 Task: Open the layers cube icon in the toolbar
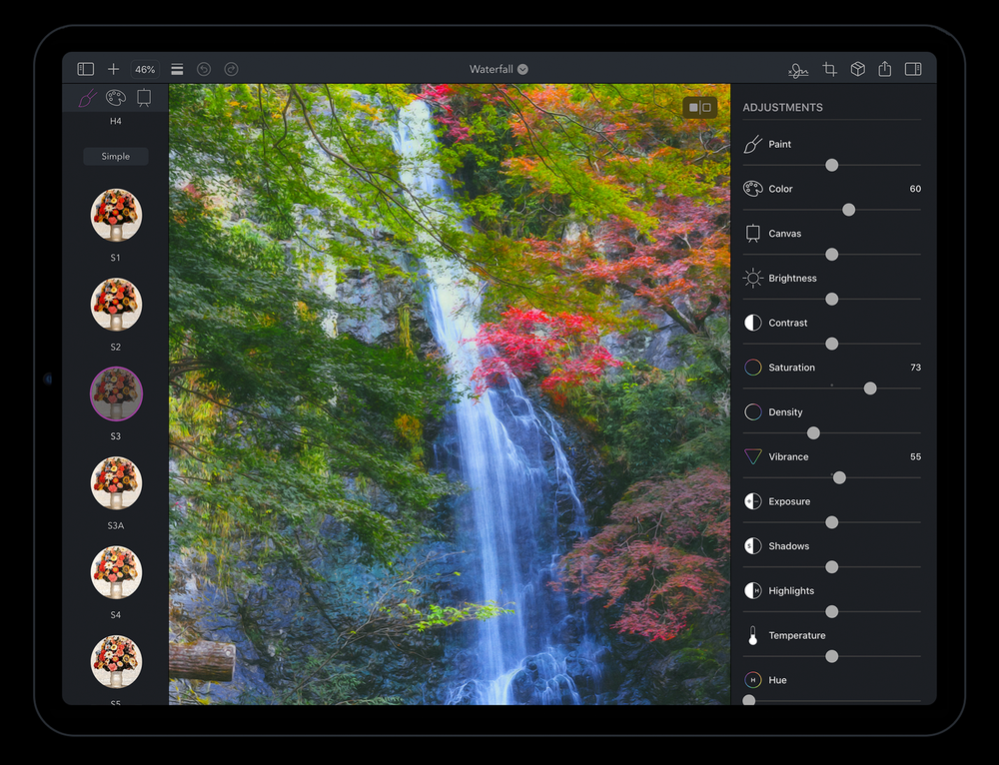point(857,69)
